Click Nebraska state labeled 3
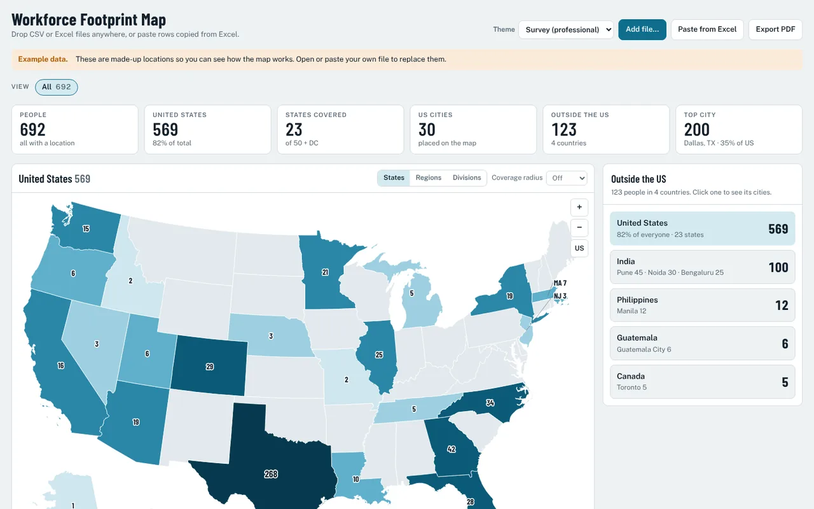Image resolution: width=814 pixels, height=509 pixels. point(271,336)
